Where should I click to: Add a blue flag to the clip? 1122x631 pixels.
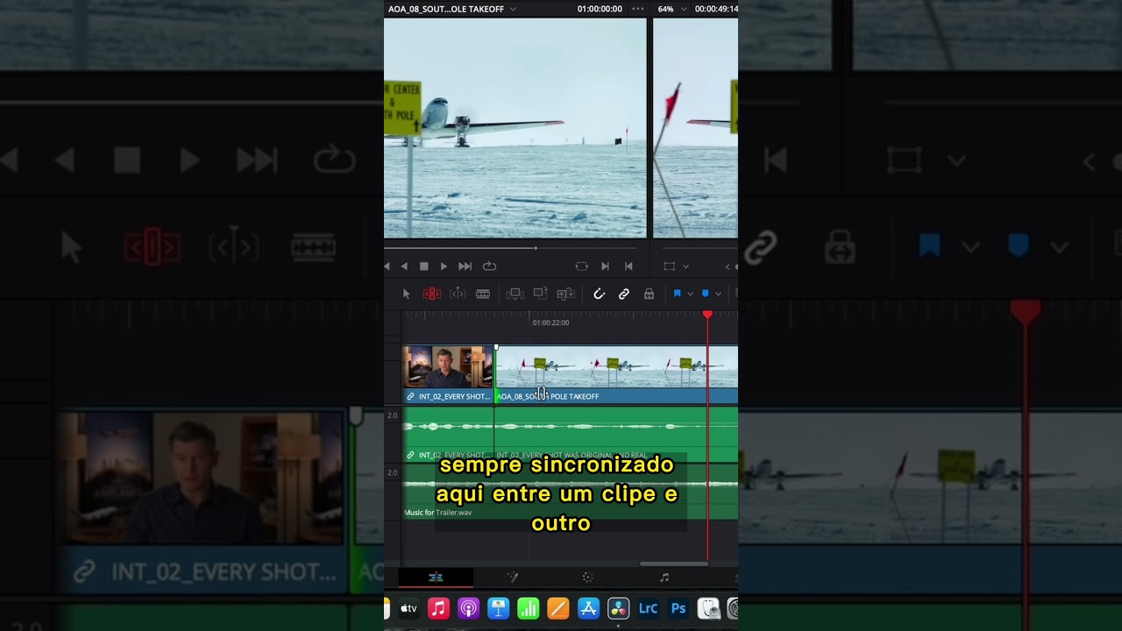coord(677,294)
